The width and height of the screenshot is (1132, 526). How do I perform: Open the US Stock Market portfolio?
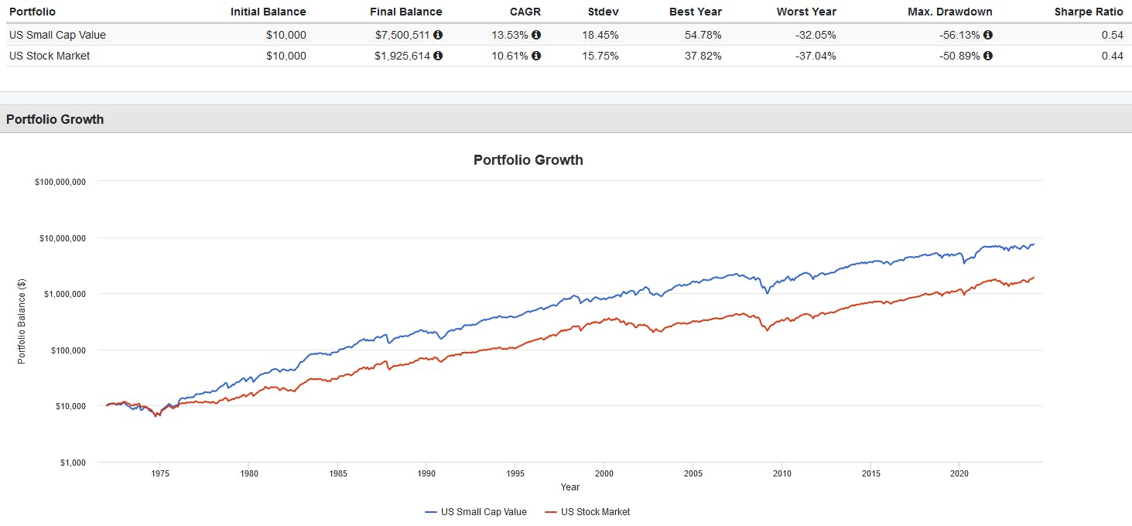pos(49,56)
